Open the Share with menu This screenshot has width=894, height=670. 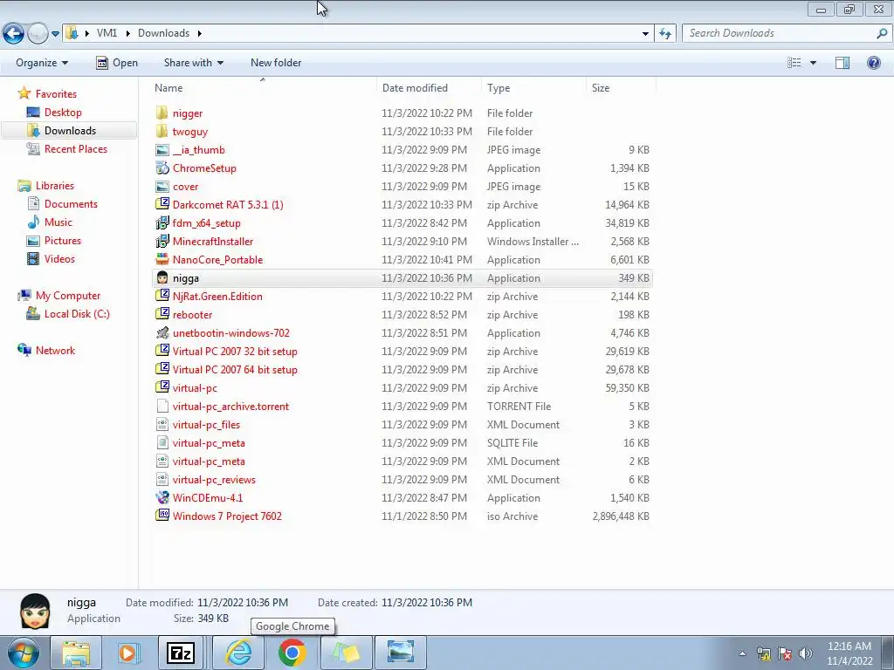click(193, 63)
